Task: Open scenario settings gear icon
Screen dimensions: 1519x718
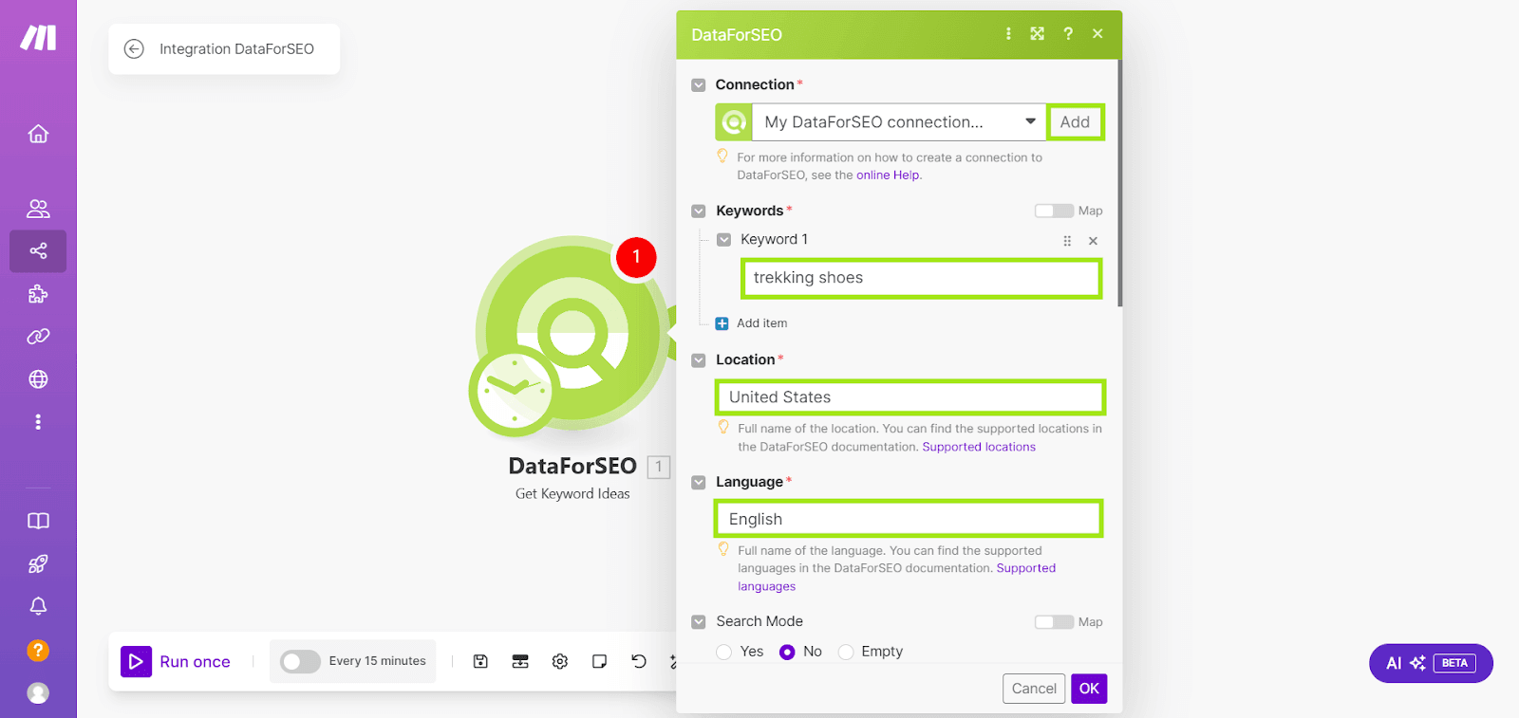Action: pos(560,661)
